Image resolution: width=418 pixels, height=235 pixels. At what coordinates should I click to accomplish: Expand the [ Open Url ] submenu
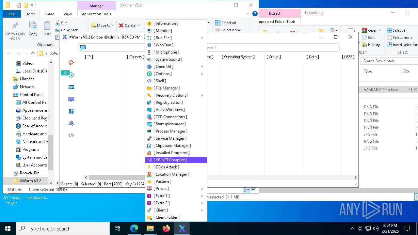(x=202, y=67)
